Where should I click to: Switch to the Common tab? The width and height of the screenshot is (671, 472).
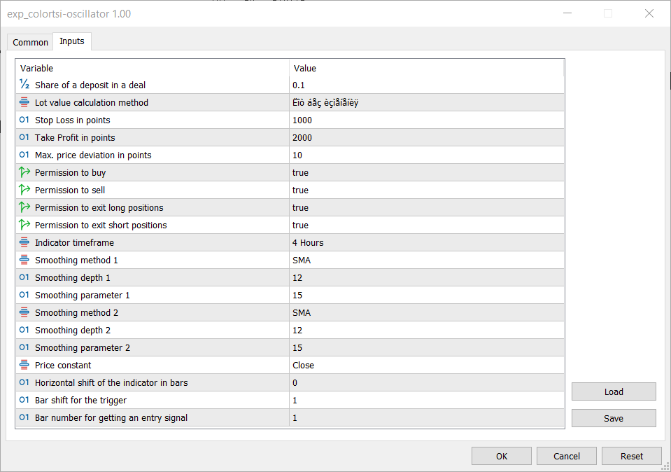click(x=30, y=43)
